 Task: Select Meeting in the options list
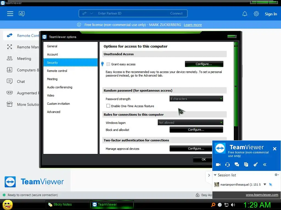(71, 79)
